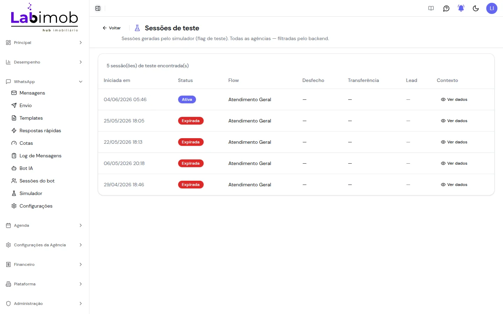Click the Labimob logo
Screen dimensions: 503x314
click(44, 17)
